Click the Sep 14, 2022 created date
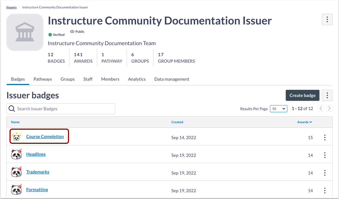This screenshot has width=339, height=199. 184,138
